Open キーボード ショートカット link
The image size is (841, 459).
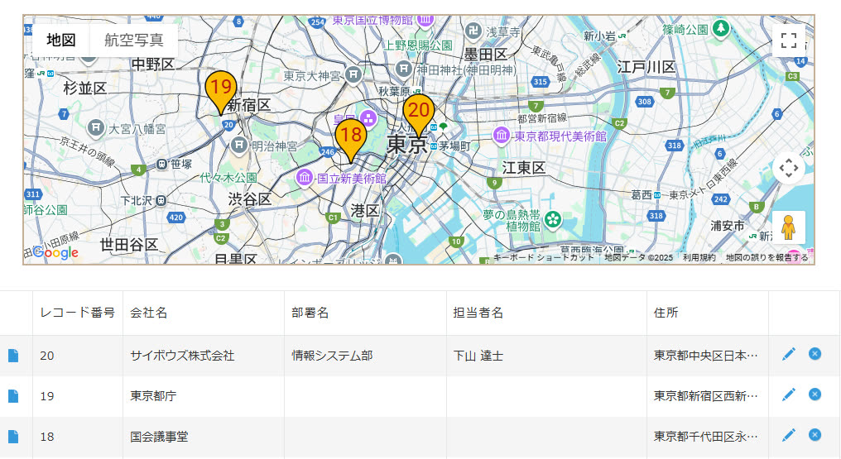544,257
